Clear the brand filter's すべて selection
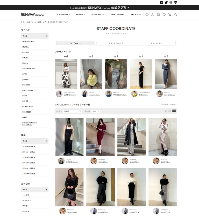 (x=46, y=36)
